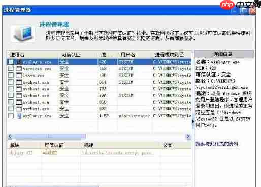Sort by the 进程模块路径 column header
Viewport: 261px width, 187px height.
click(x=172, y=55)
